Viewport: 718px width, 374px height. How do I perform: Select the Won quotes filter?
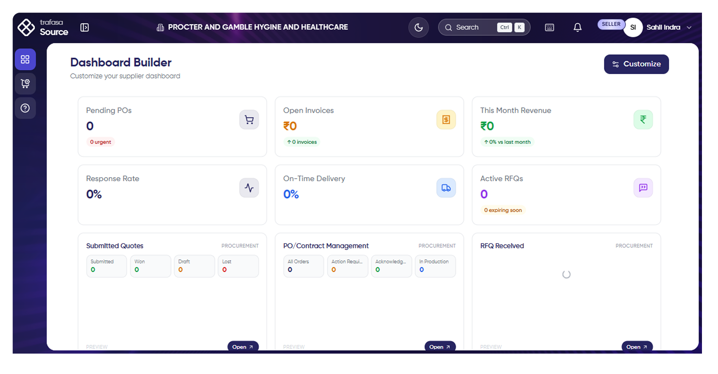pyautogui.click(x=151, y=266)
